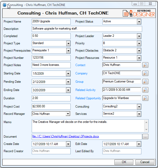Image resolution: width=158 pixels, height=168 pixels.
Task: Open the 3Projects.docx document link
Action: point(66,136)
